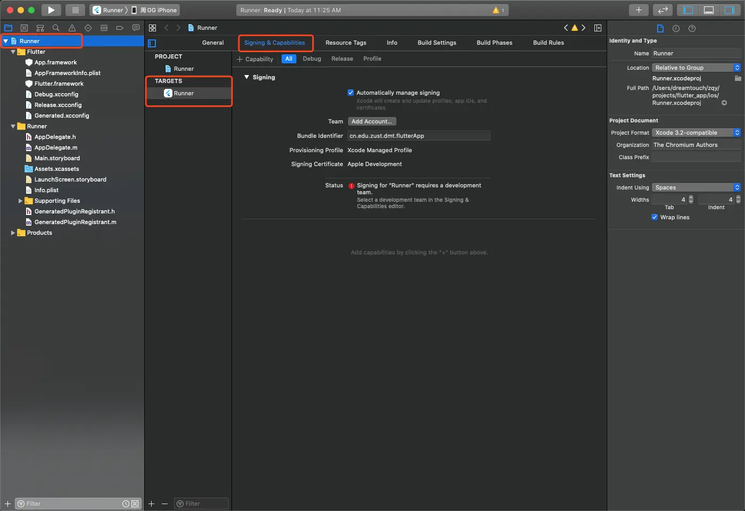Image resolution: width=745 pixels, height=511 pixels.
Task: Collapse the Flutter group
Action: point(13,52)
